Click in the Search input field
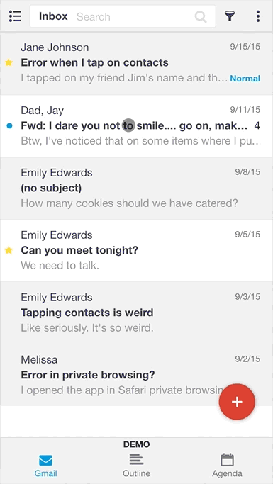 tap(133, 17)
